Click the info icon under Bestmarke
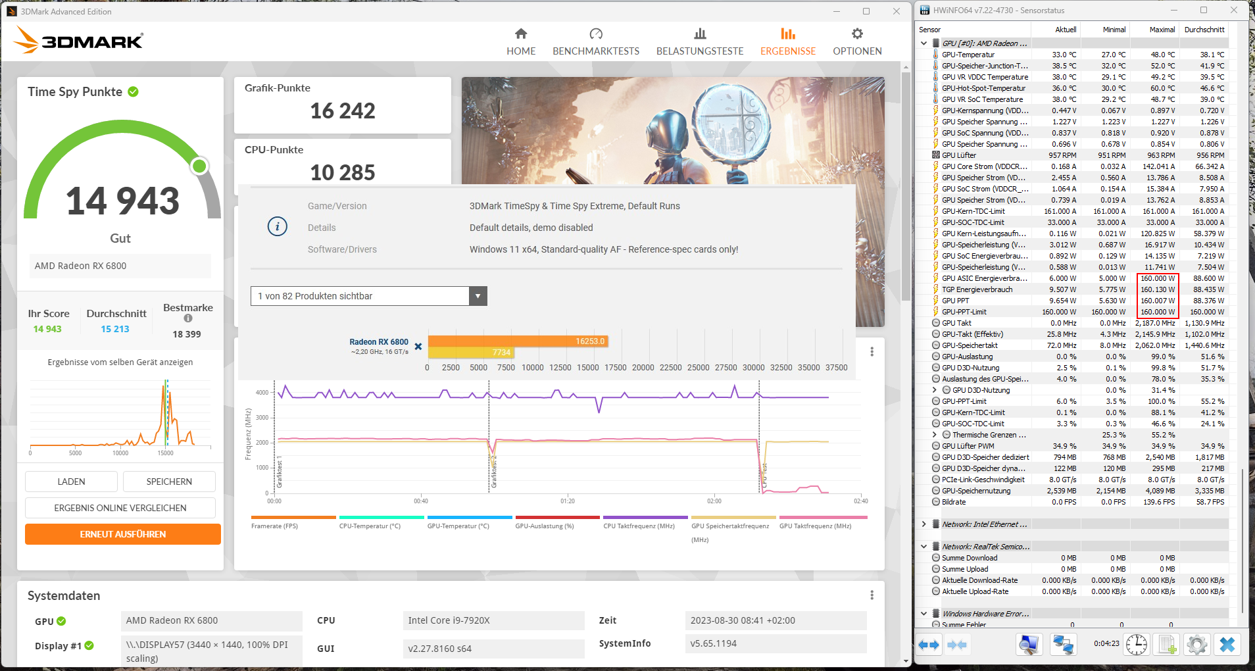Screen dimensions: 1255x671 [x=188, y=318]
